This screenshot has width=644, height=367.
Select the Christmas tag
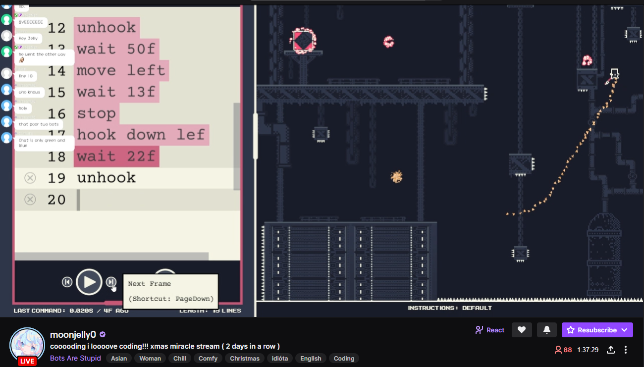click(245, 359)
